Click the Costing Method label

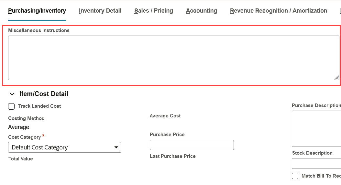click(x=26, y=118)
